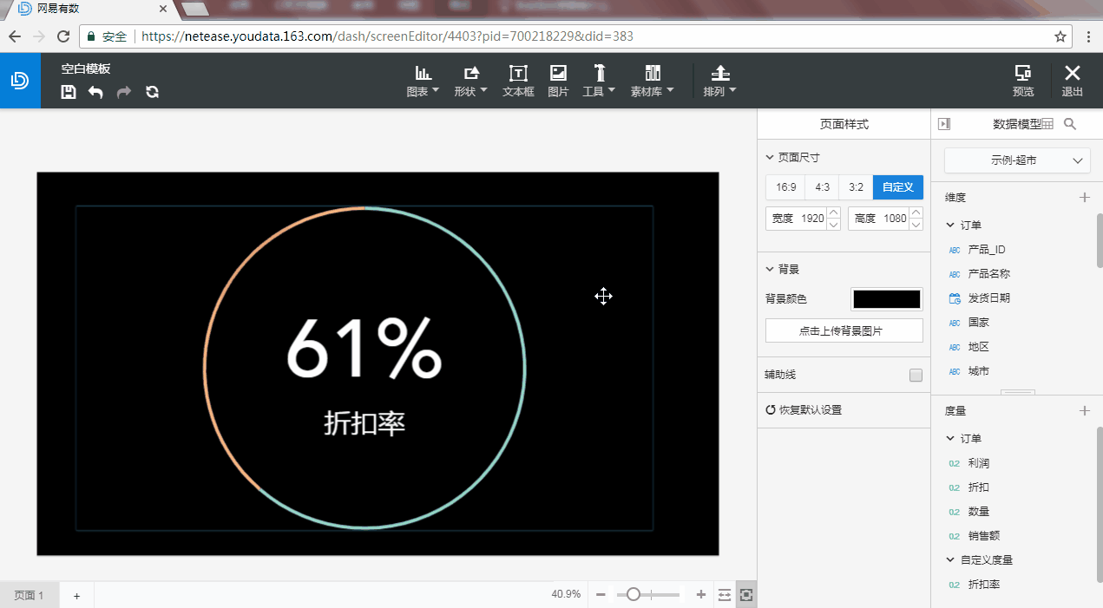The width and height of the screenshot is (1103, 608).
Task: Collapse the 订单 group under 维度
Action: pos(951,226)
